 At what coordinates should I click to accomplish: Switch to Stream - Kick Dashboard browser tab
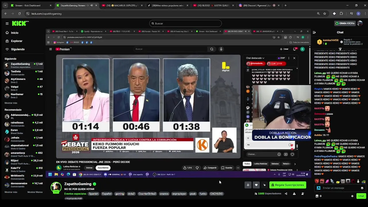click(31, 5)
